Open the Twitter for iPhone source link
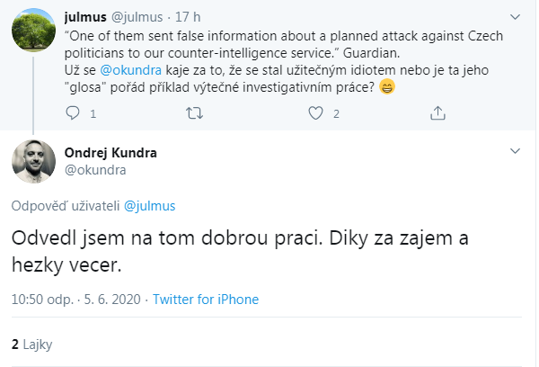Screen dimensions: 539x367 click(206, 300)
